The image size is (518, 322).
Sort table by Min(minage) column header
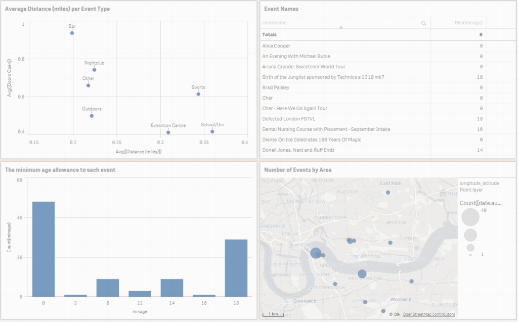point(468,23)
